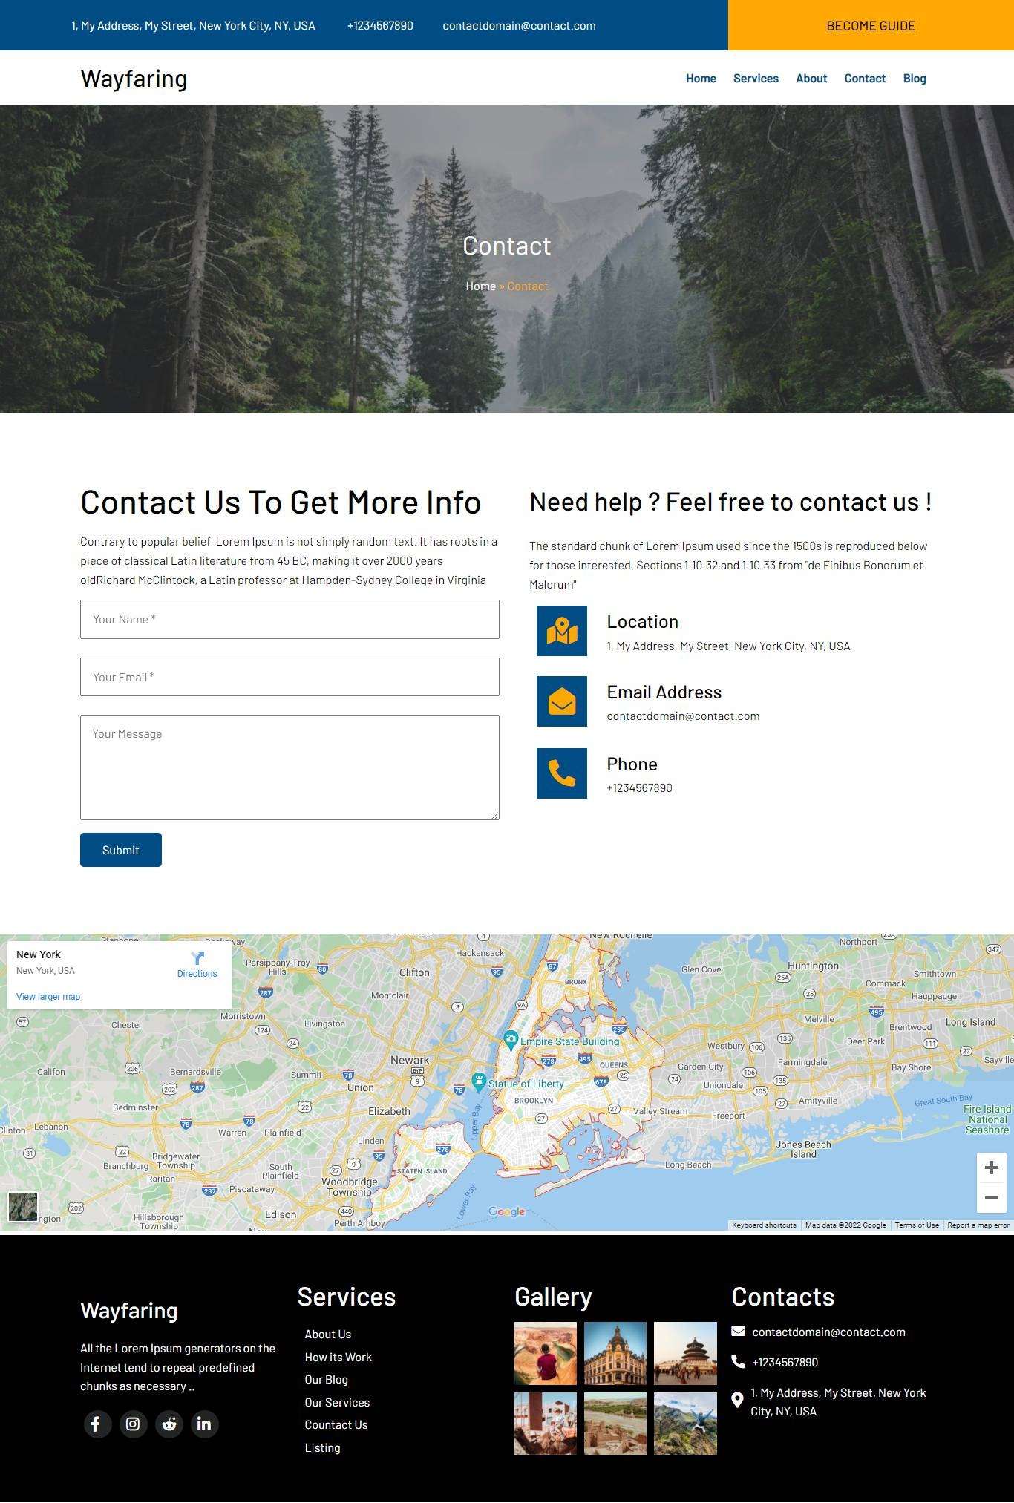Focus the Your Name input field
Image resolution: width=1014 pixels, height=1503 pixels.
pyautogui.click(x=290, y=620)
